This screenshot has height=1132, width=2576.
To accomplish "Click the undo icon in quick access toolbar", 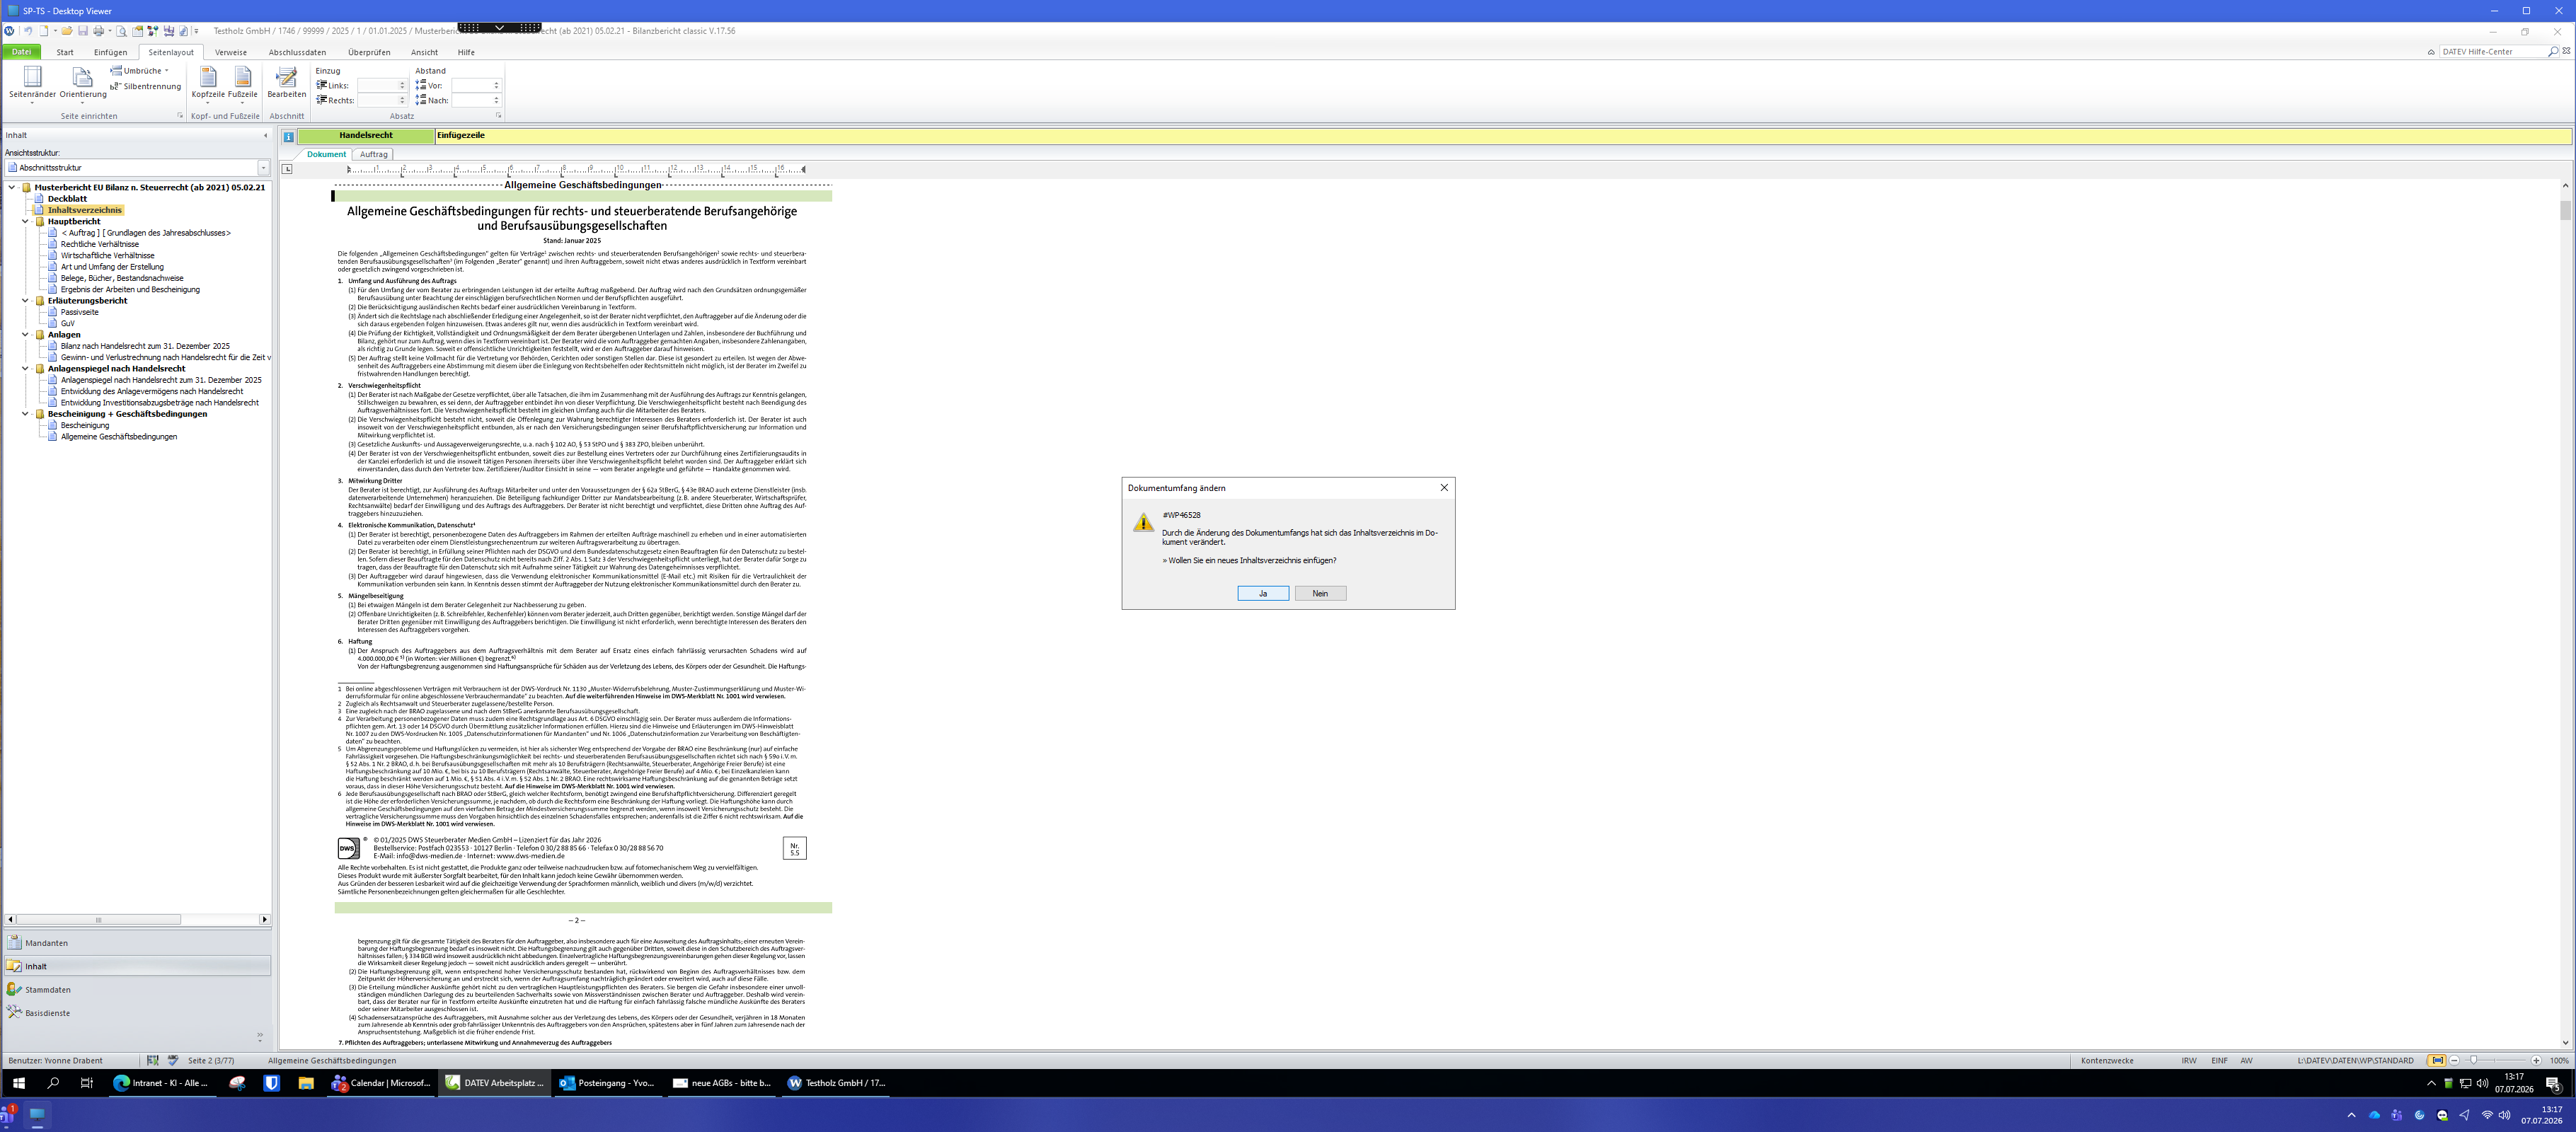I will (x=28, y=31).
